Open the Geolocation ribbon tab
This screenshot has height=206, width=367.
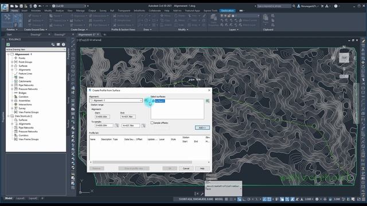(227, 11)
